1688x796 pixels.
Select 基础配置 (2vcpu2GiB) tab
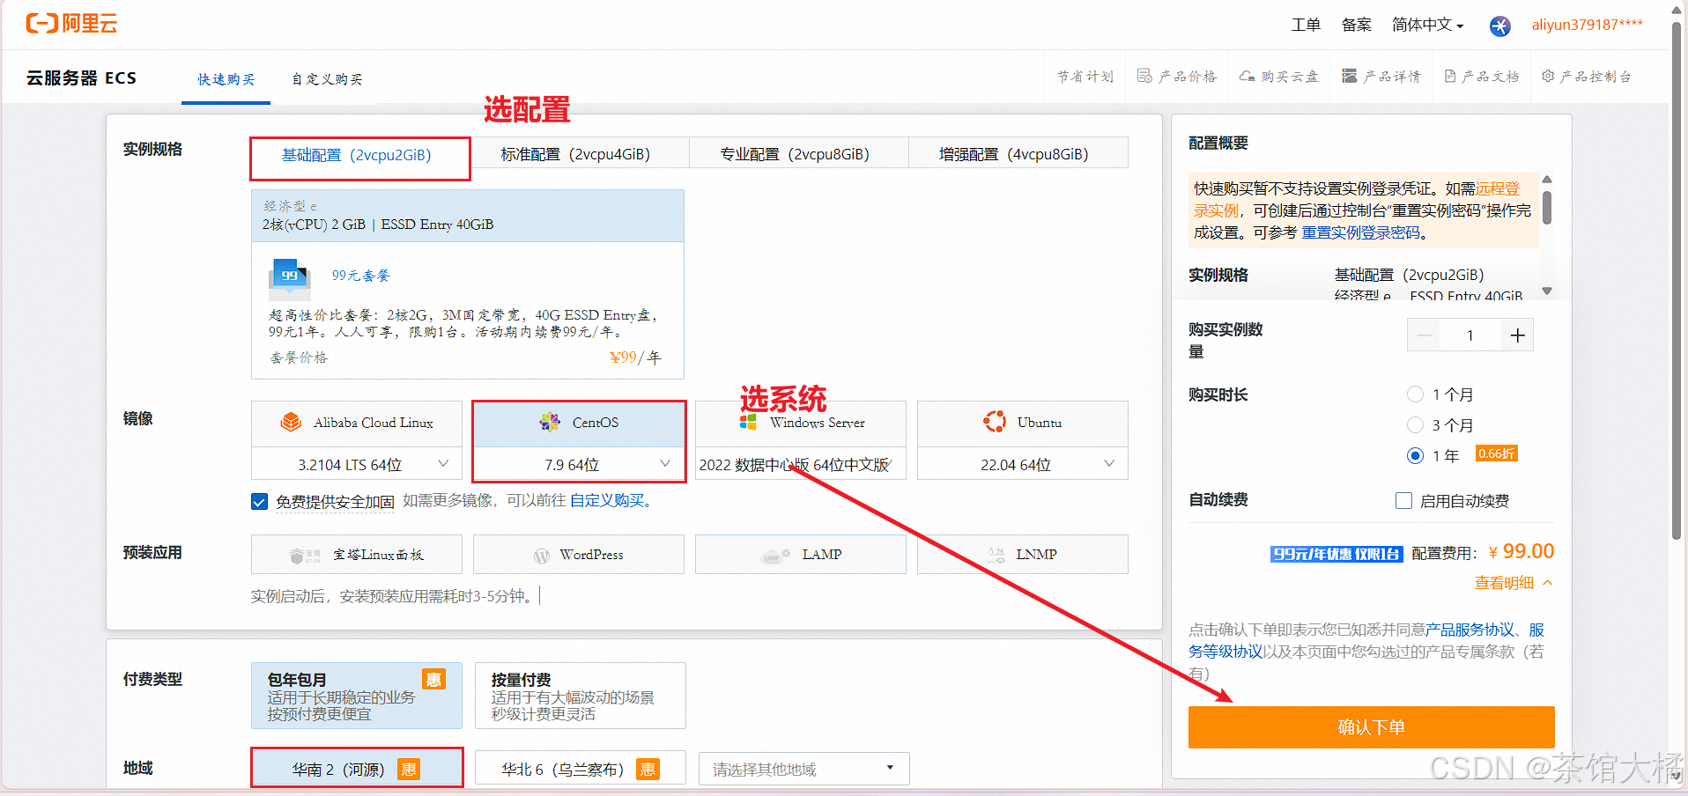[359, 156]
